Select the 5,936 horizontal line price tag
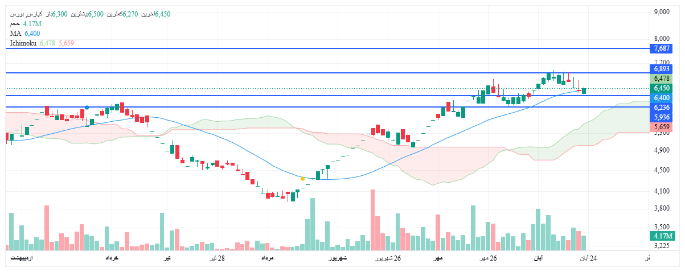This screenshot has height=272, width=685. pos(661,117)
